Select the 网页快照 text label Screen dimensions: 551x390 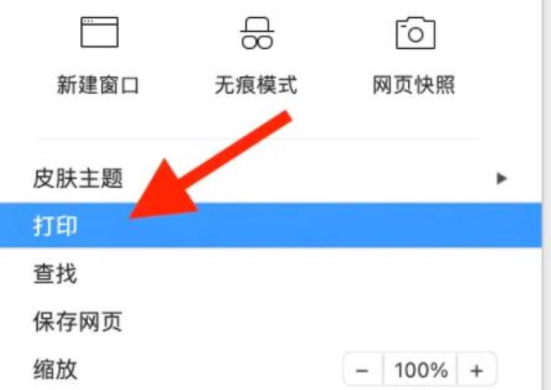(x=414, y=85)
